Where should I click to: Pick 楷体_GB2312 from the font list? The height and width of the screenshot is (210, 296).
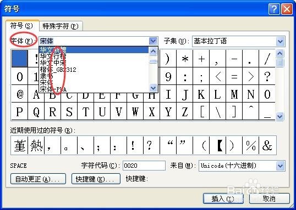[94, 70]
